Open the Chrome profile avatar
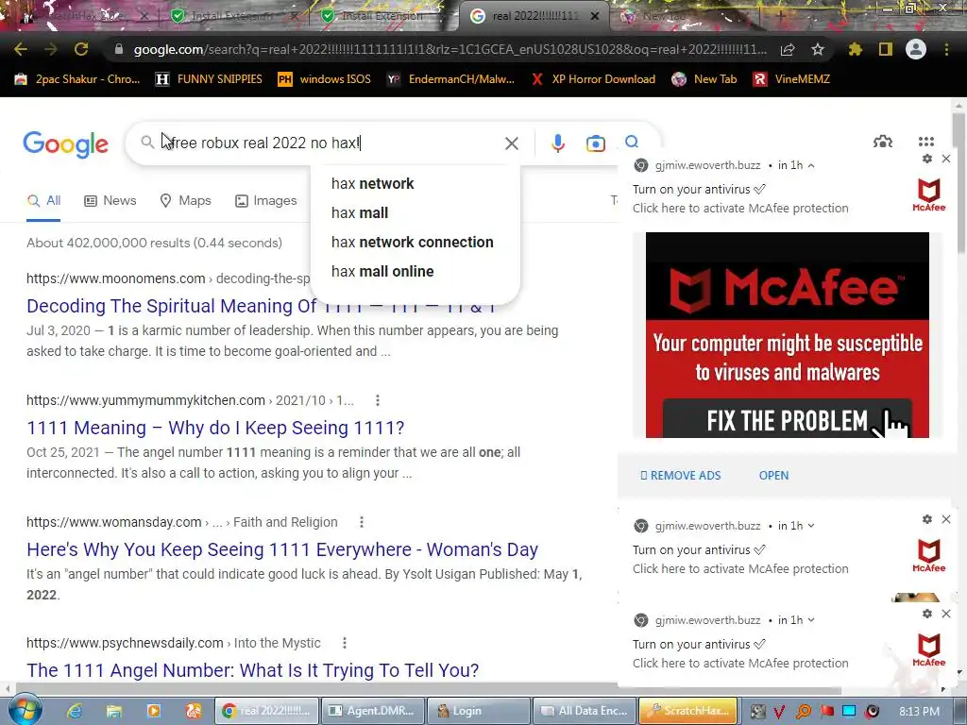This screenshot has height=725, width=967. (916, 49)
